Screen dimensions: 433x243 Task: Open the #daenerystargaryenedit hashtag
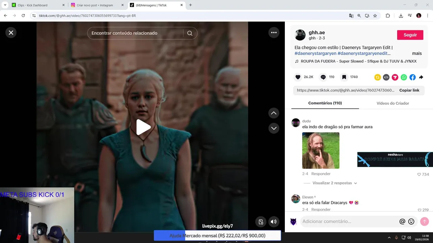pos(364,53)
